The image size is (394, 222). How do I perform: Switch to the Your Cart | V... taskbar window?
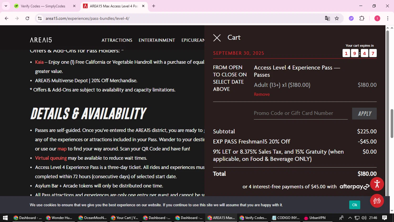125,218
